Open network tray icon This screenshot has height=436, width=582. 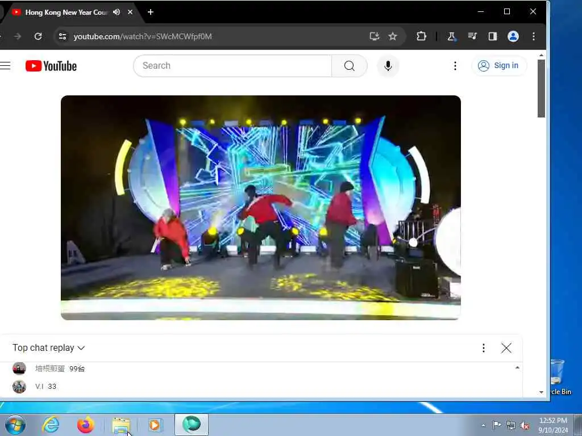click(x=511, y=425)
